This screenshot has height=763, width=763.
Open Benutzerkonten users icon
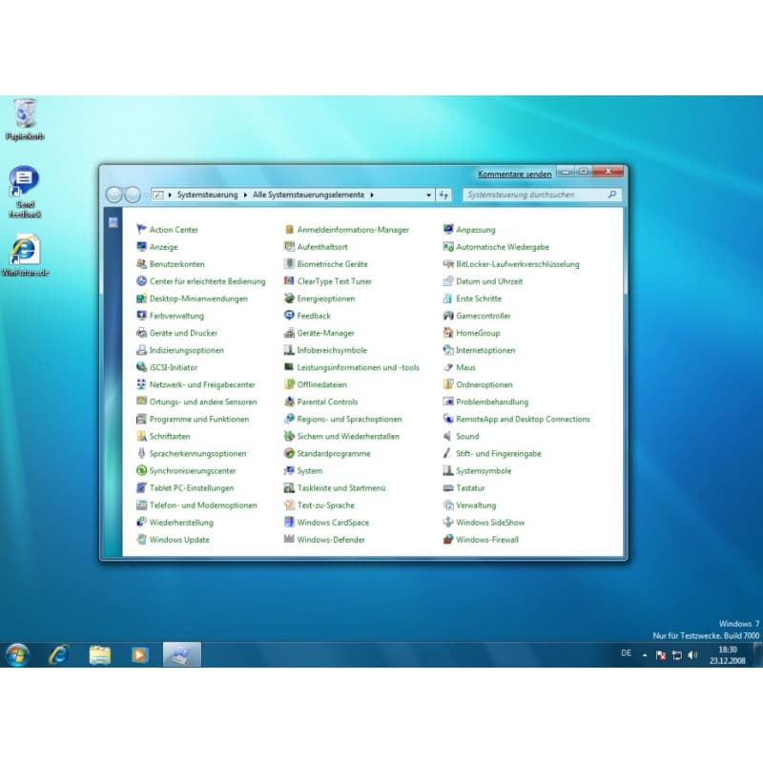tap(141, 264)
